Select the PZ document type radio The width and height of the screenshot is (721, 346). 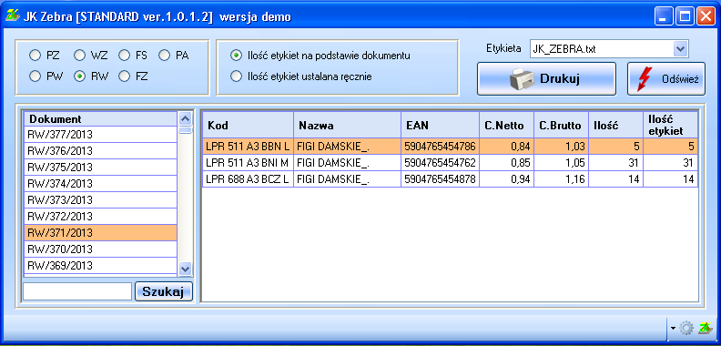[x=35, y=56]
